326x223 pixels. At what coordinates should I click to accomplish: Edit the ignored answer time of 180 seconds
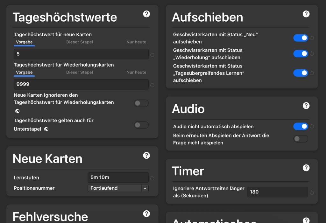pos(277,192)
